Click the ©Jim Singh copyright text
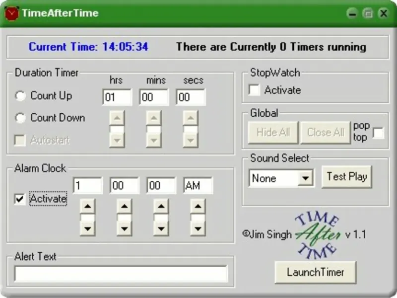The image size is (397, 298). coord(267,234)
